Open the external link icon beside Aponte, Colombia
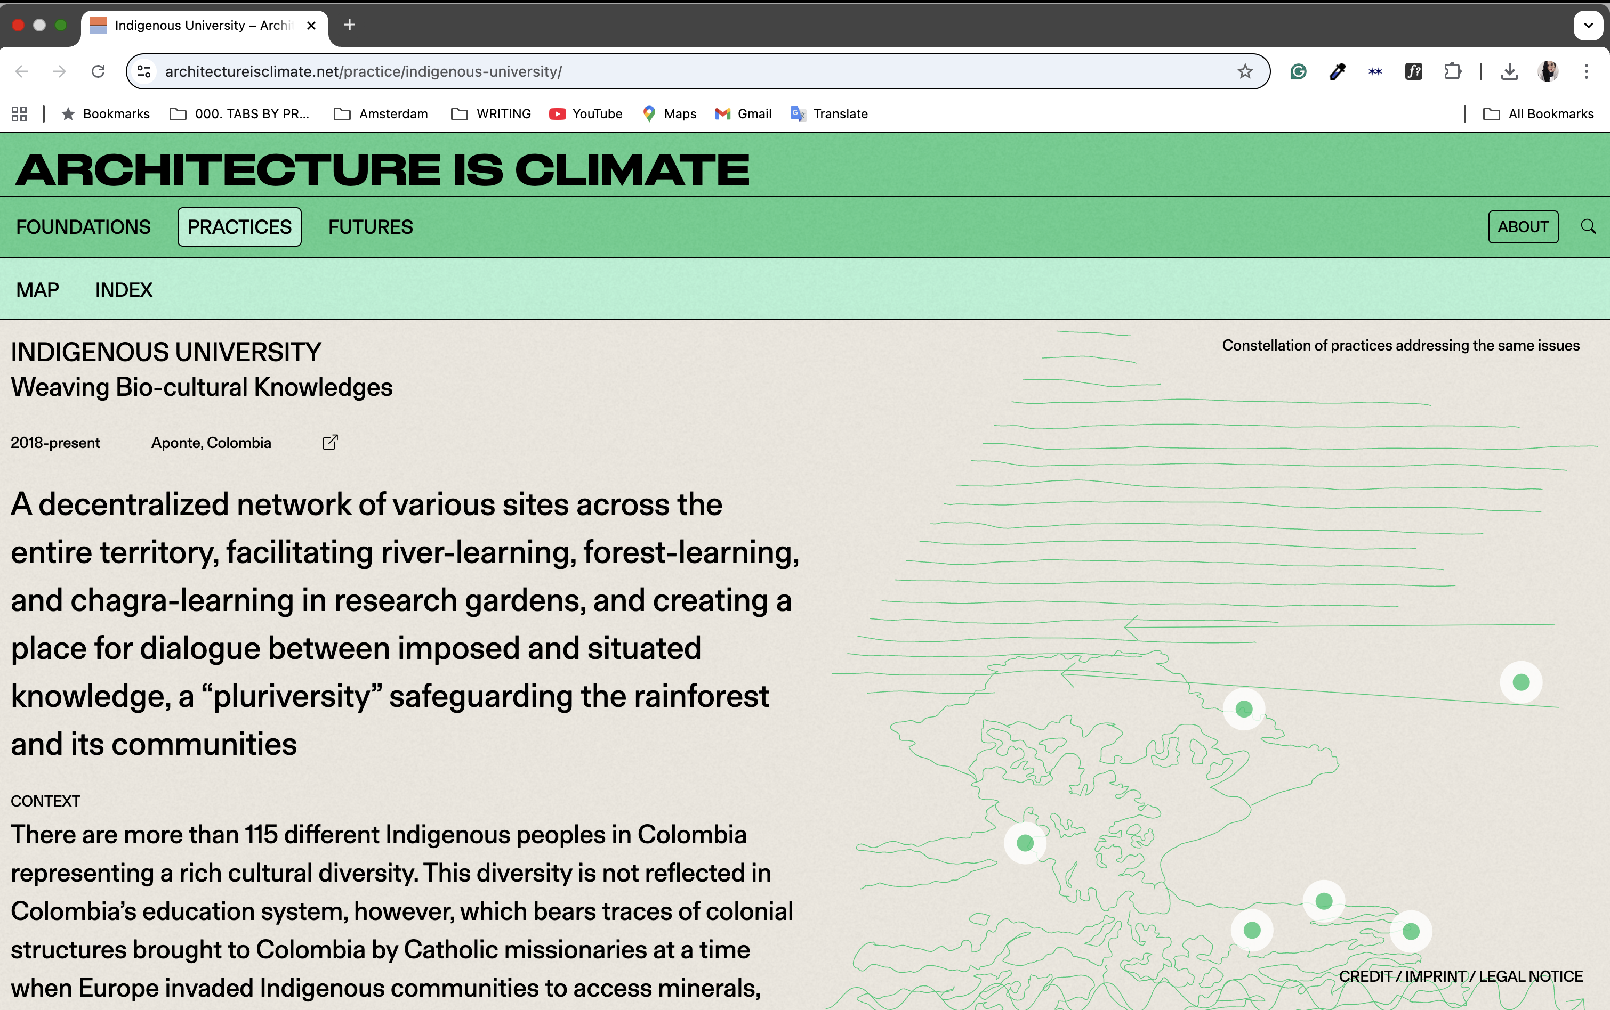The image size is (1610, 1010). (330, 442)
